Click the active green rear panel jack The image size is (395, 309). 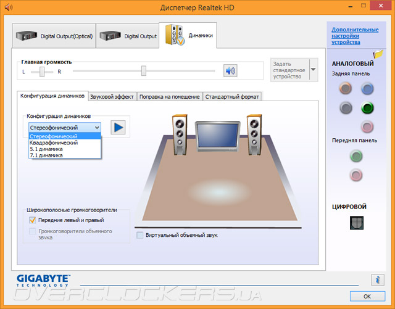coord(367,108)
